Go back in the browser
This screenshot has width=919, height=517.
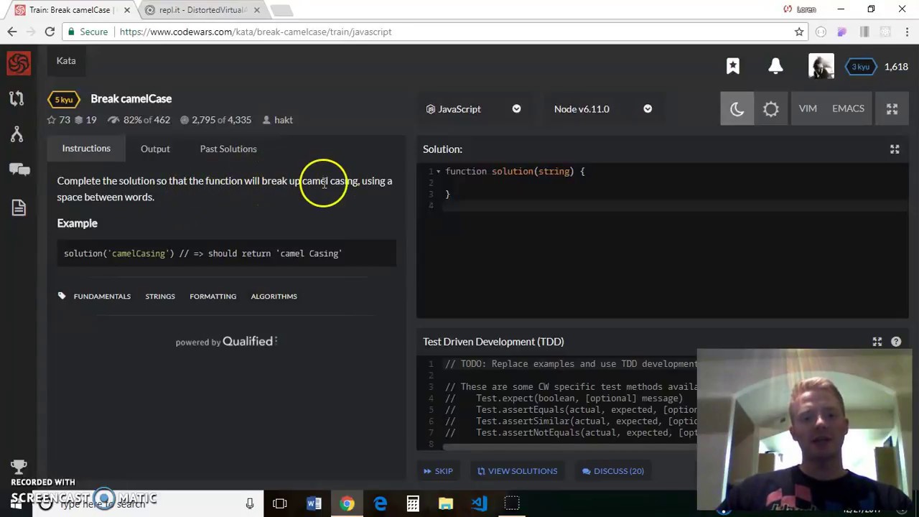pyautogui.click(x=12, y=32)
